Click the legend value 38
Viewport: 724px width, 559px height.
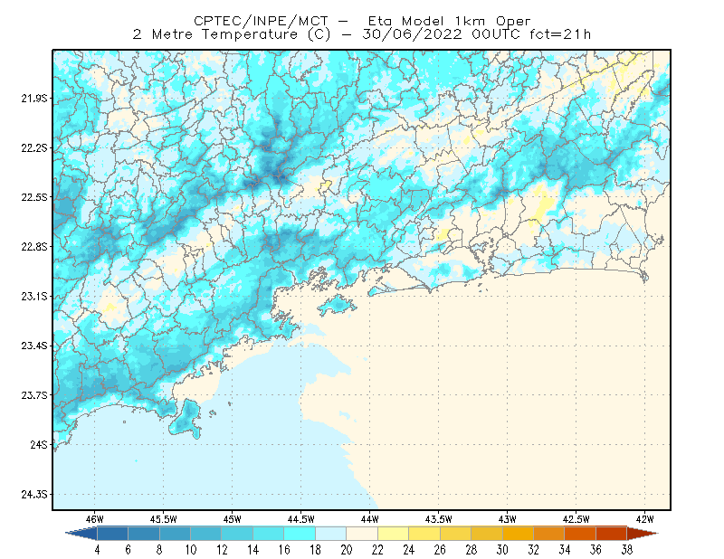tap(627, 550)
